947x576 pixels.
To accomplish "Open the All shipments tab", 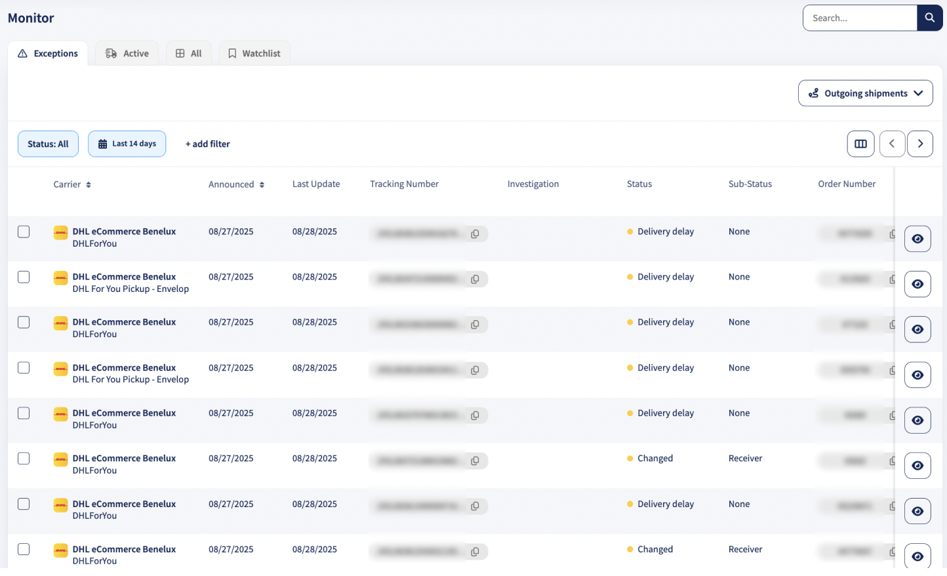I will [x=189, y=53].
